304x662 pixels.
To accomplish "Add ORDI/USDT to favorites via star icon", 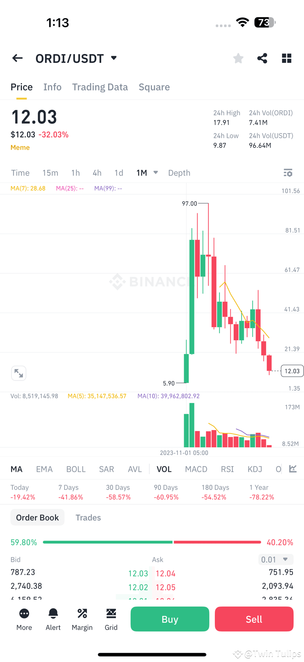I will 238,58.
